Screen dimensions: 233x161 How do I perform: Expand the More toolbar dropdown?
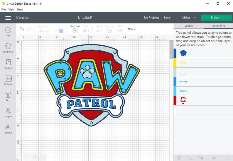tap(131, 29)
